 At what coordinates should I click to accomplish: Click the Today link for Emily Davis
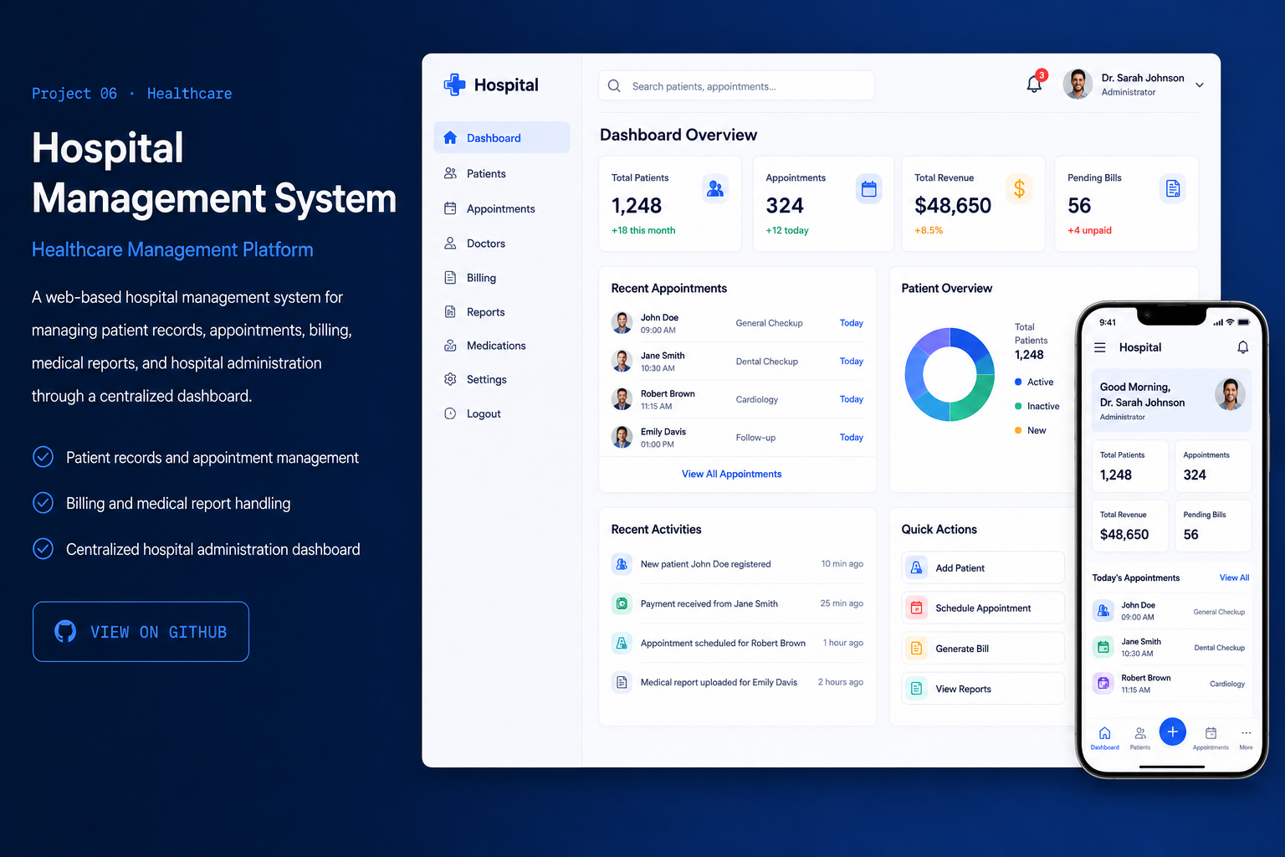851,437
